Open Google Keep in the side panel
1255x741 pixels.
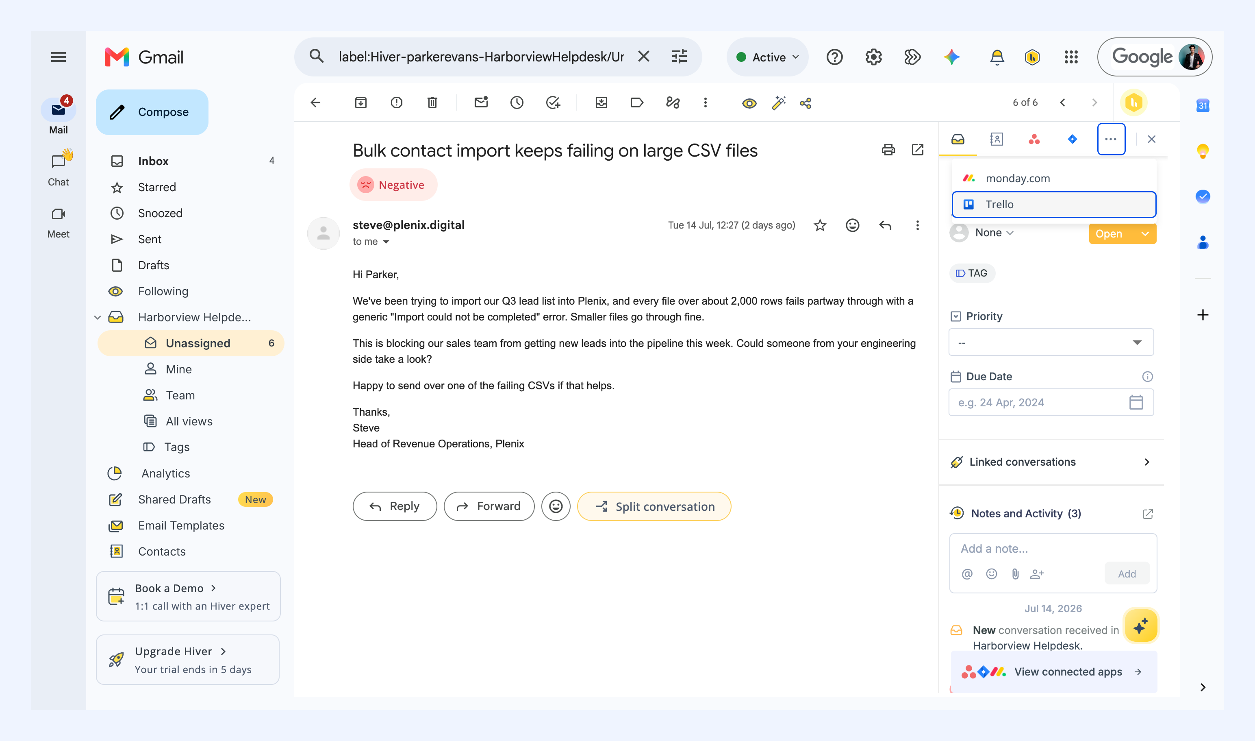click(x=1203, y=151)
